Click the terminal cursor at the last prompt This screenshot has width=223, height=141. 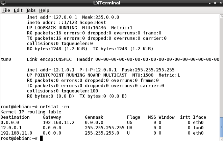point(41,138)
